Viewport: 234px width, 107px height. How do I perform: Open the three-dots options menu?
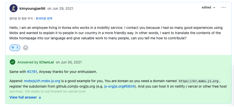tap(223, 7)
